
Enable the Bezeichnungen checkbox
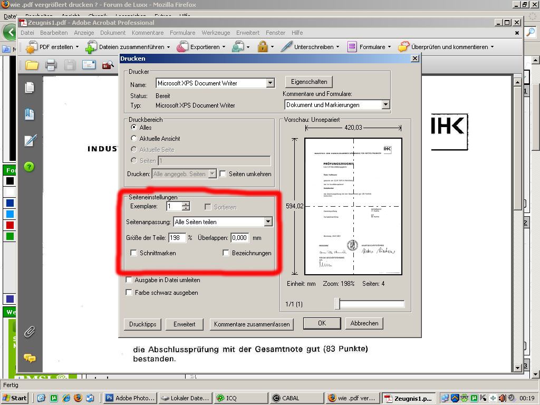click(x=226, y=253)
